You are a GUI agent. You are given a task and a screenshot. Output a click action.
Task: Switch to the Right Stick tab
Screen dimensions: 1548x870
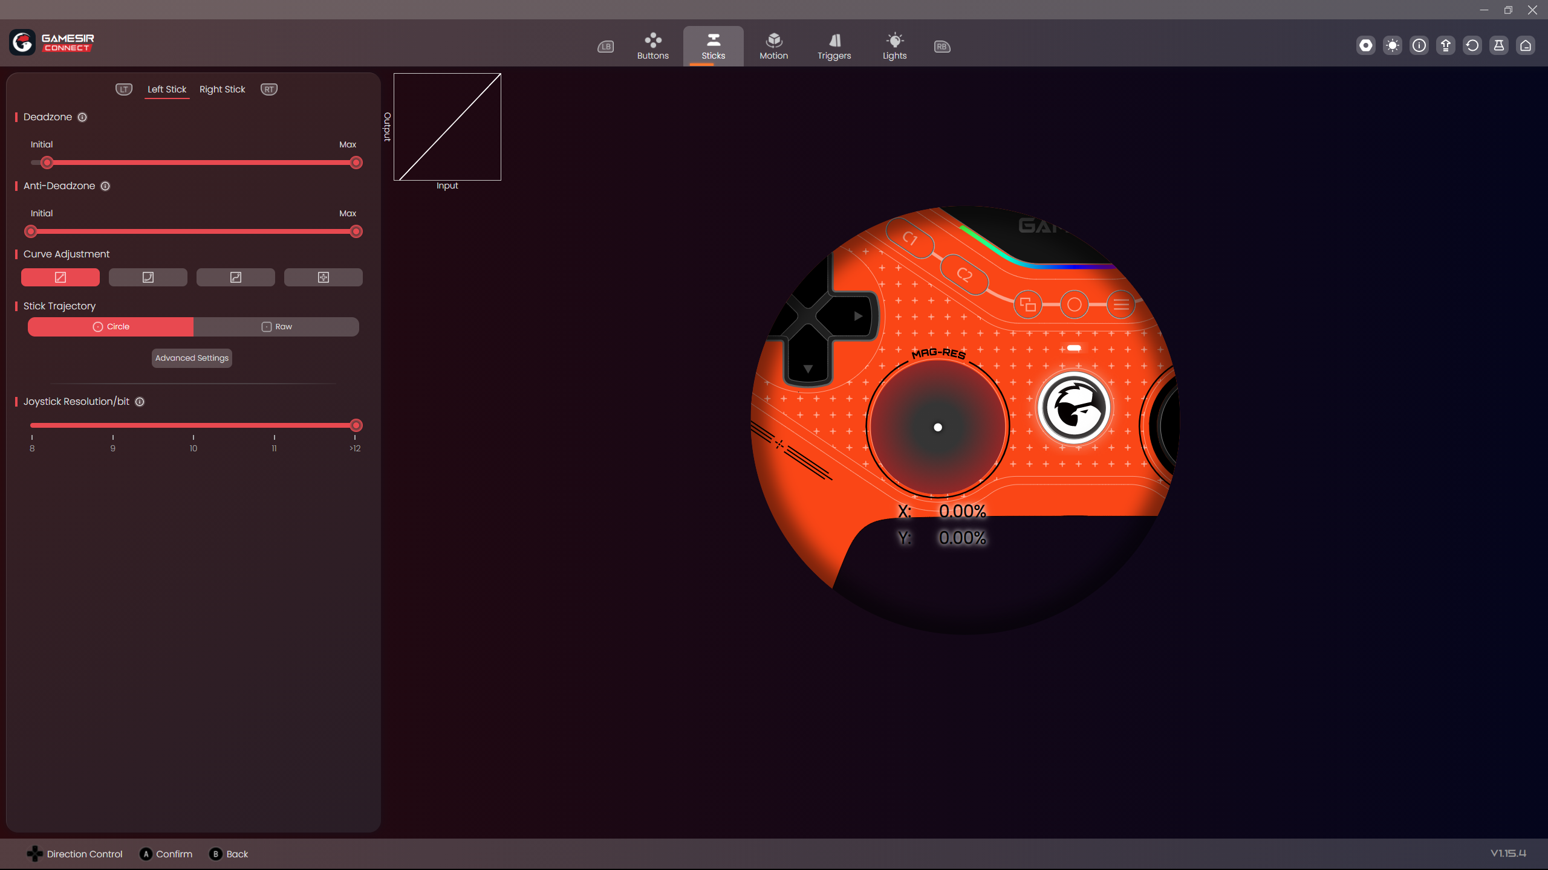223,89
